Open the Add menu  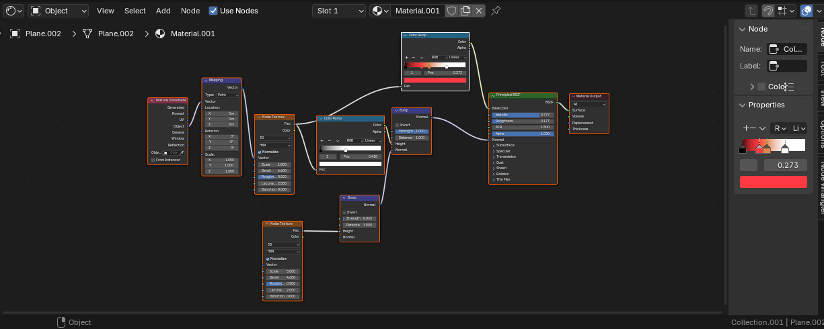[163, 11]
